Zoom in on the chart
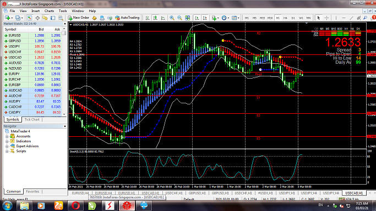 (172, 18)
